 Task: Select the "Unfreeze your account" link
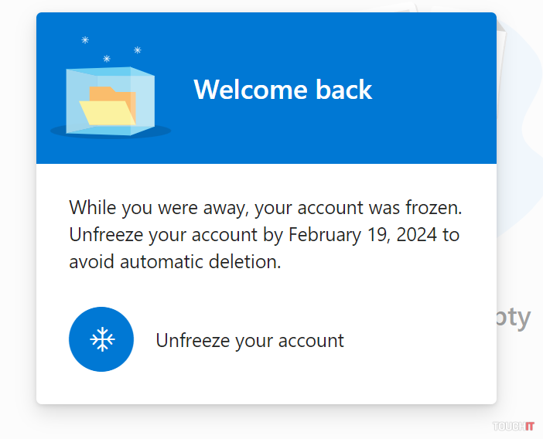(250, 340)
